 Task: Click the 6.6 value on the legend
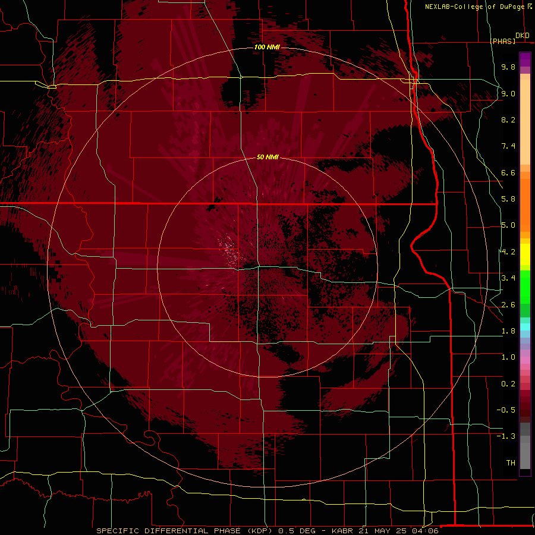[x=508, y=172]
